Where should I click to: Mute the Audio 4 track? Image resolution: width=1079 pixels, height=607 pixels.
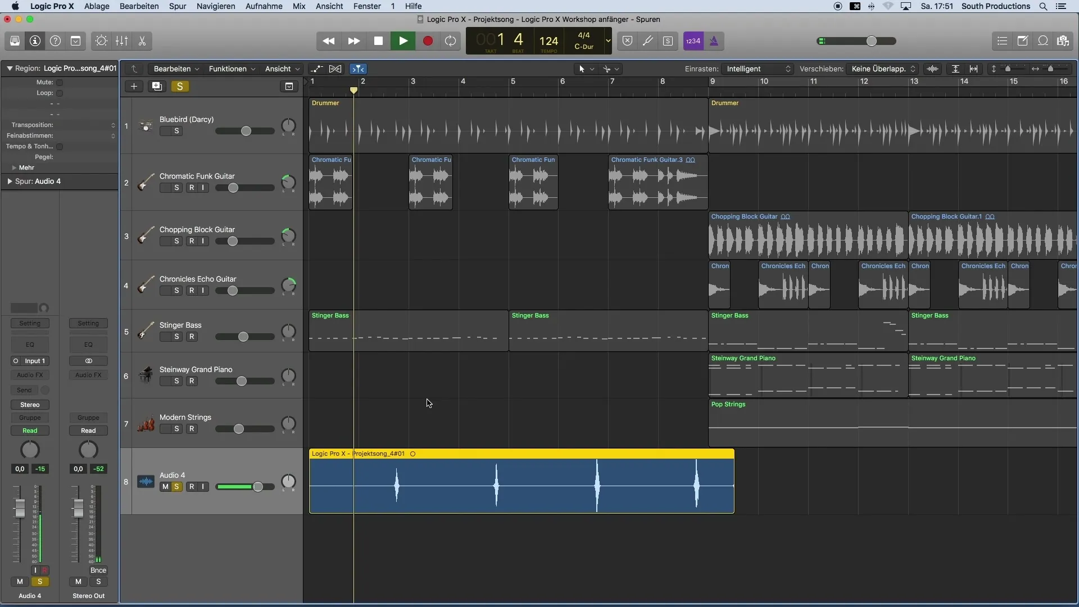coord(165,487)
